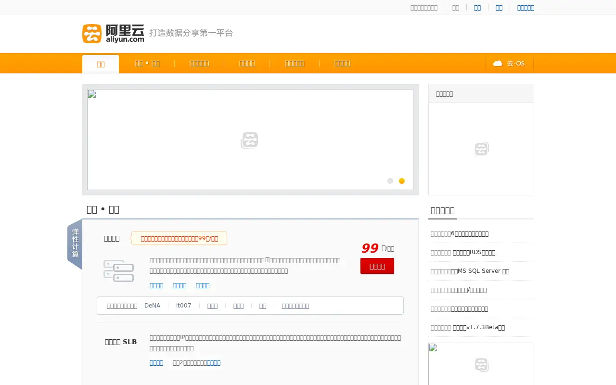
Task: Open the image below the sidebar news list
Action: point(481,364)
